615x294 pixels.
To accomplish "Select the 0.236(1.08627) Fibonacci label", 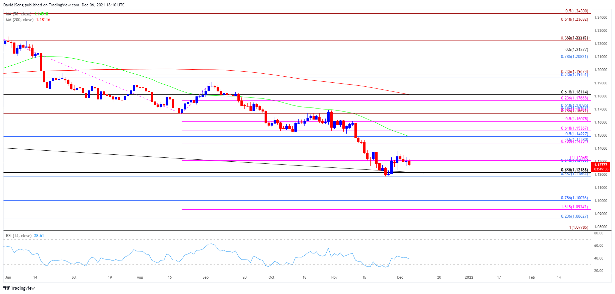I will (x=574, y=216).
